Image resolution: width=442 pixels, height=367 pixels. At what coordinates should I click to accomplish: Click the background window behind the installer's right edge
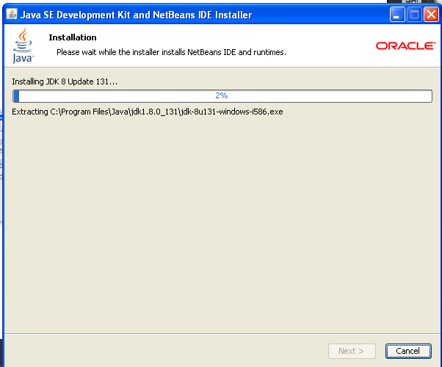(x=440, y=183)
